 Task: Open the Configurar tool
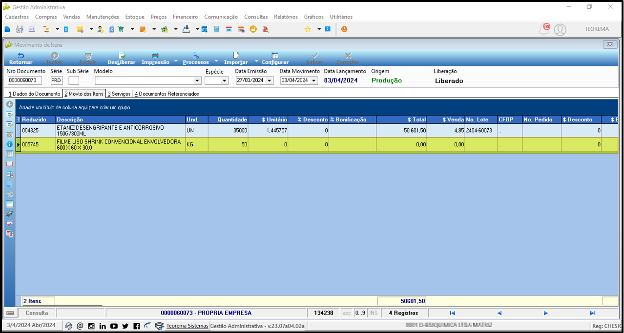point(275,59)
